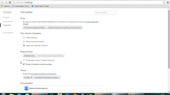This screenshot has height=95, width=170.
Task: Open the Перекладач Google bookmark
Action: [x=40, y=6]
